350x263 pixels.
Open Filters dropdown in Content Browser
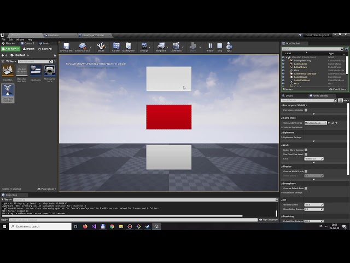(11, 61)
